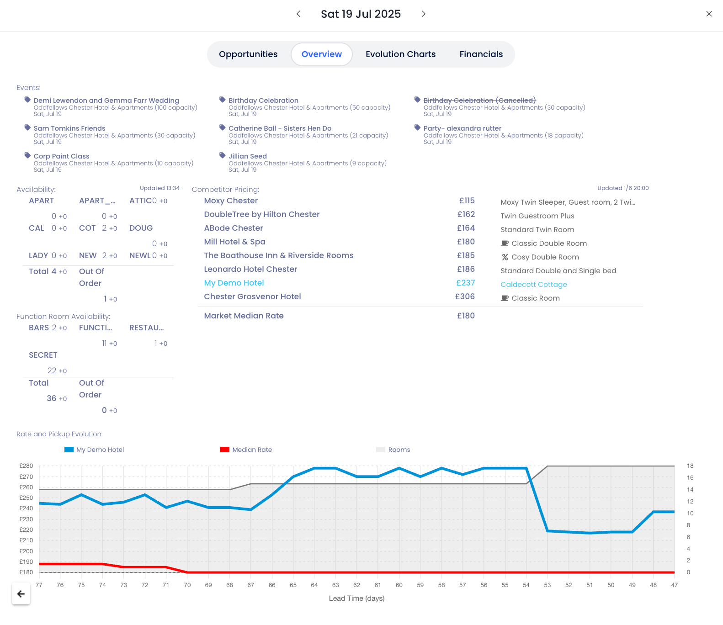Toggle Median Rate series in chart legend
Image resolution: width=723 pixels, height=625 pixels.
(x=246, y=450)
